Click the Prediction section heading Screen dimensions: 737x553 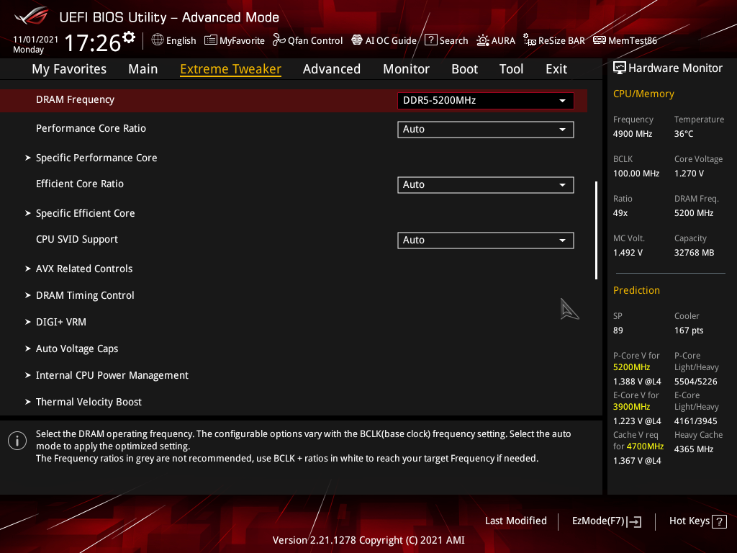click(636, 291)
